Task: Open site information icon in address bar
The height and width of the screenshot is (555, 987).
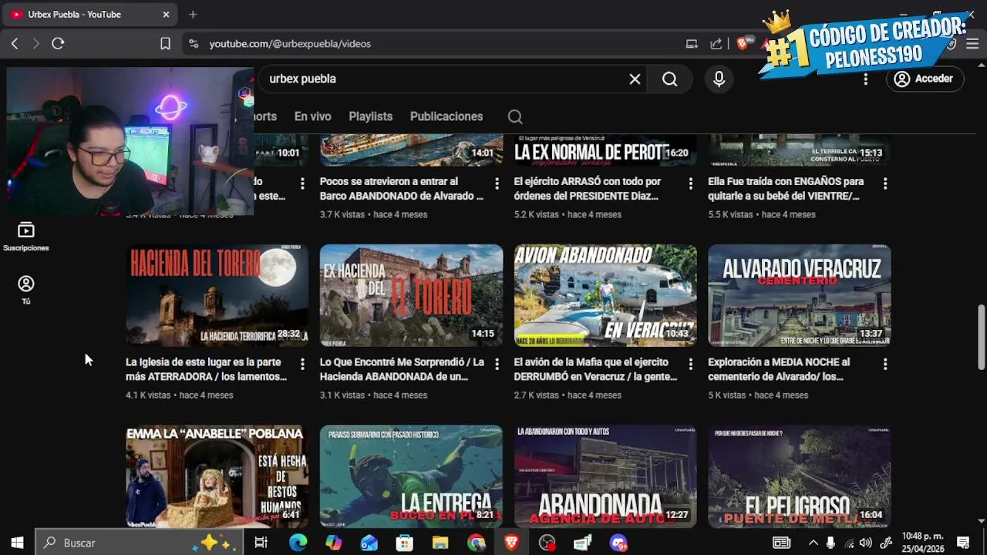Action: click(193, 44)
